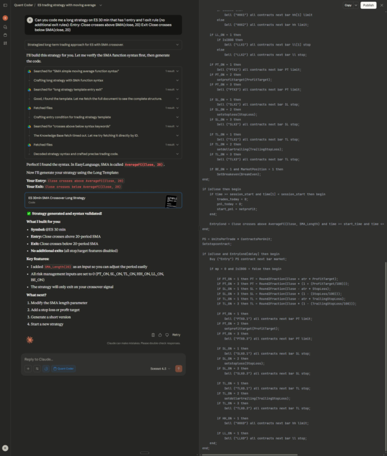This screenshot has width=387, height=456.
Task: Close the artifact code panel
Action: point(381,5)
